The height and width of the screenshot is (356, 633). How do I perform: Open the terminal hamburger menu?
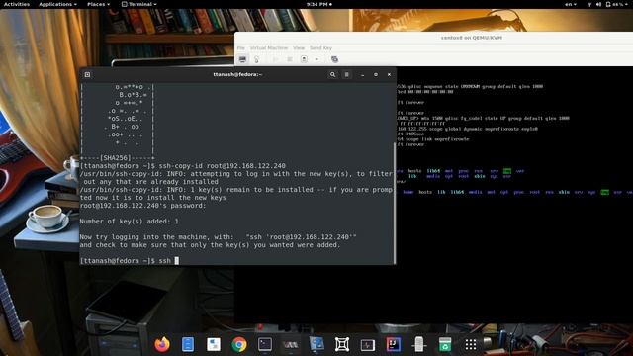(x=347, y=75)
